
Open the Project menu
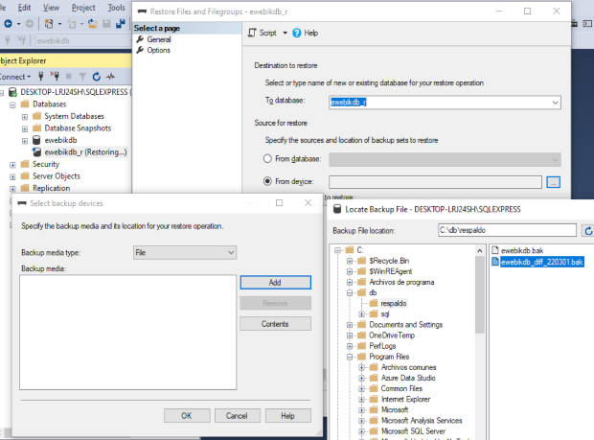tap(83, 8)
